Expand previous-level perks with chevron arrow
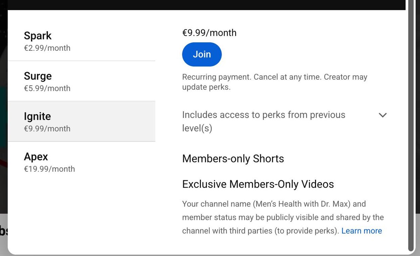The image size is (420, 256). pos(383,115)
